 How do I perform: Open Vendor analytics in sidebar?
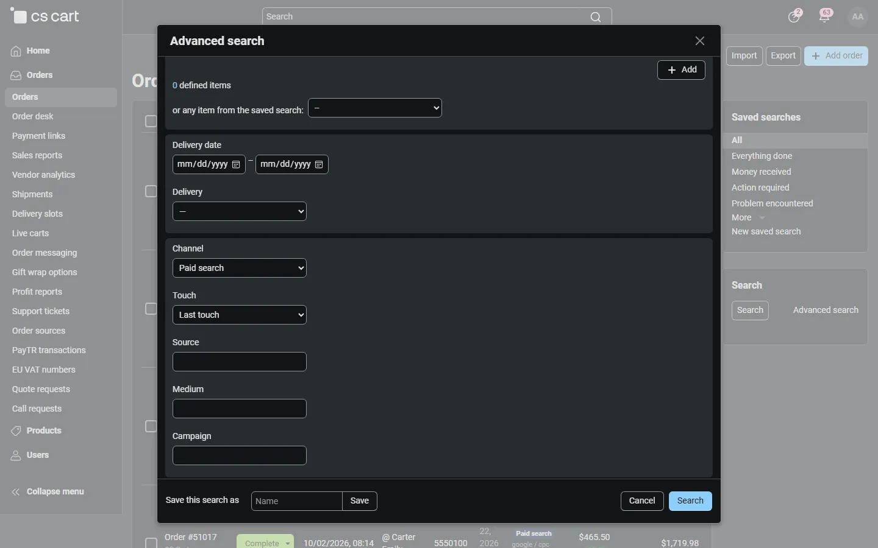[44, 175]
